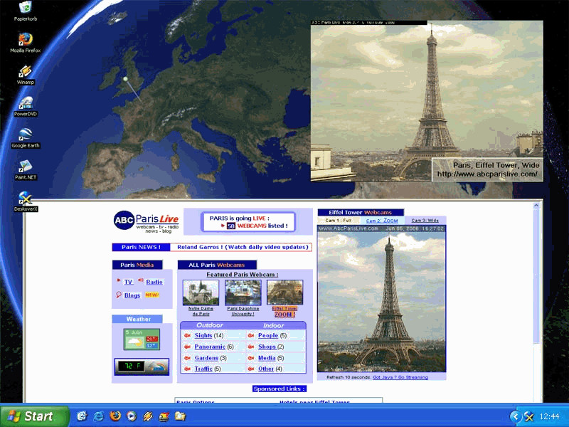Open the PowerDVD desktop shortcut
This screenshot has width=569, height=427.
click(x=26, y=106)
